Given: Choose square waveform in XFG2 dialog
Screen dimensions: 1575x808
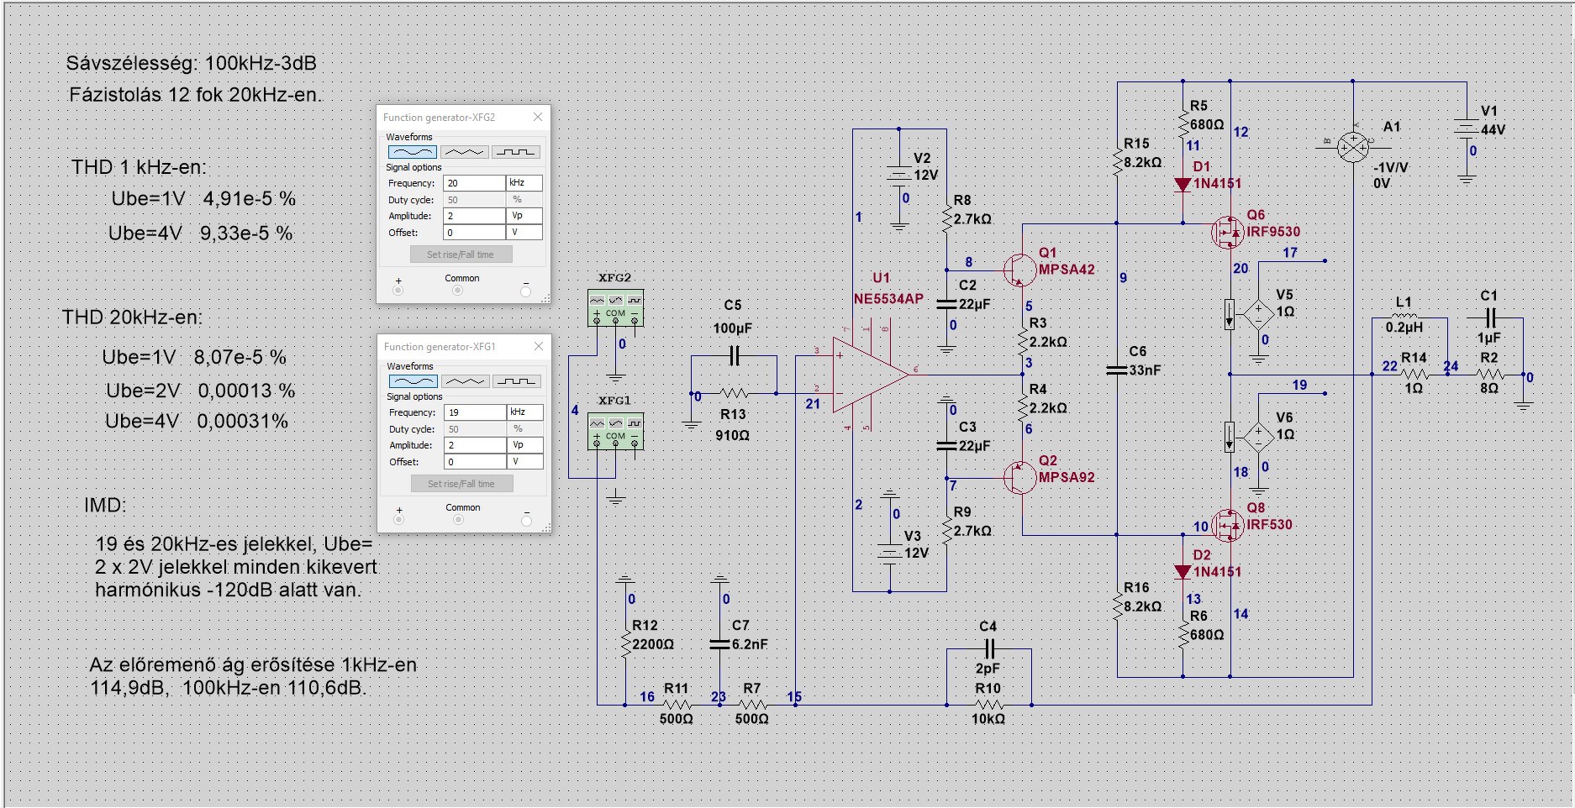Looking at the screenshot, I should [x=515, y=152].
